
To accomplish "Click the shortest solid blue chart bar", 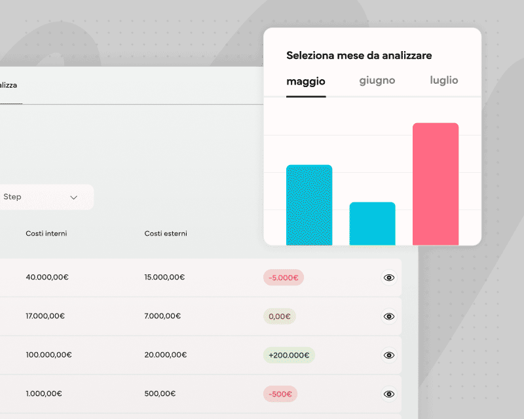I will click(372, 224).
